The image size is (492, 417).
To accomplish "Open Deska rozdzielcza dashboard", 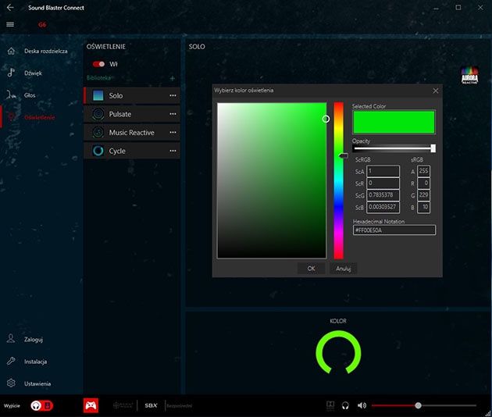I will click(46, 51).
